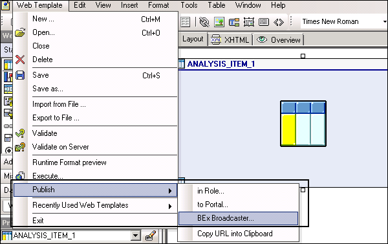Viewport: 388px width, 244px height.
Task: Open the Edit menu
Action: 80,5
